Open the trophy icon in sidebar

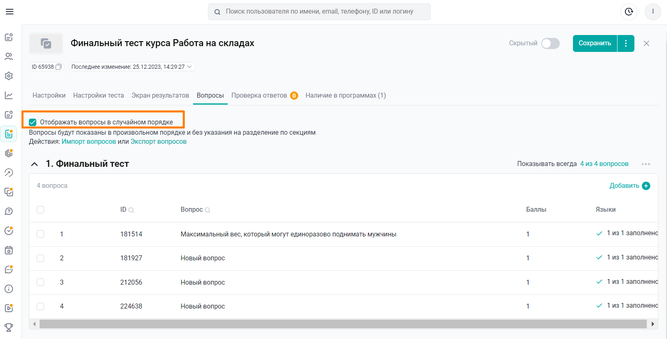pos(9,327)
